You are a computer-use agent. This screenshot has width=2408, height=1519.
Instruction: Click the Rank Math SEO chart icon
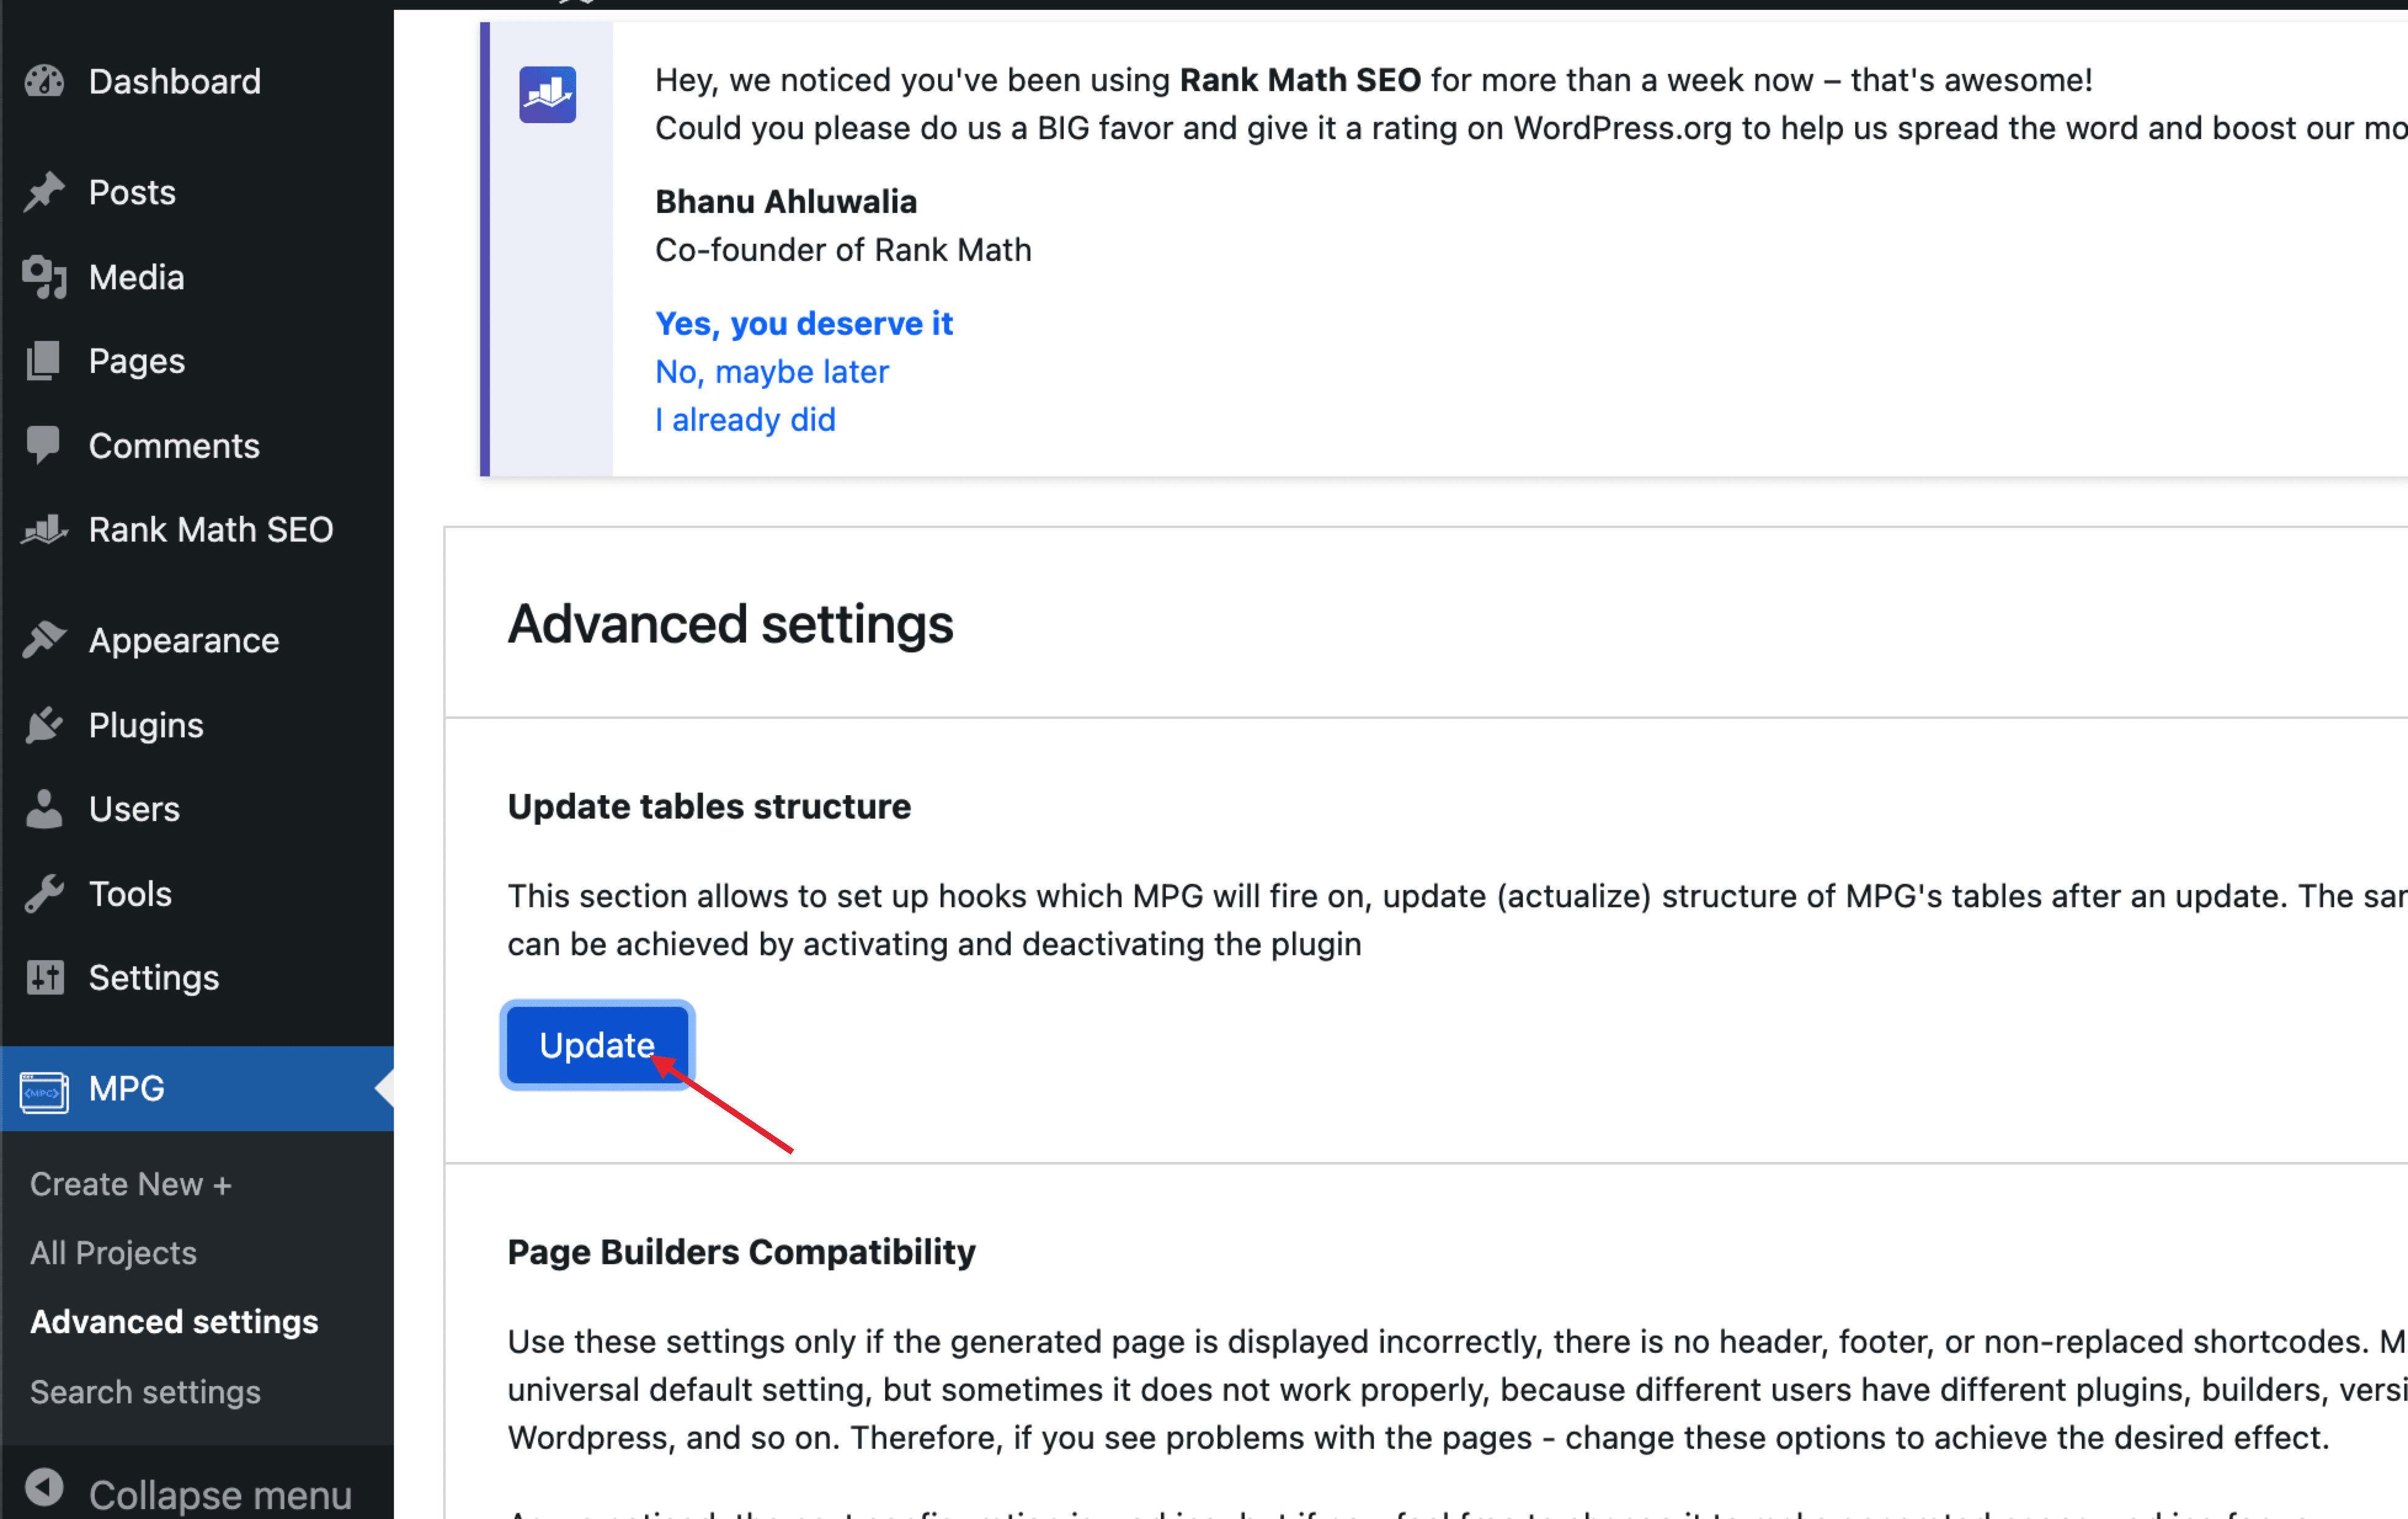tap(44, 529)
